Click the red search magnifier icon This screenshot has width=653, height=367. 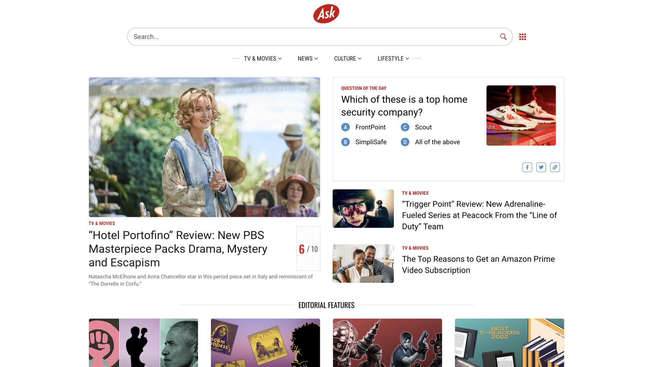click(503, 37)
